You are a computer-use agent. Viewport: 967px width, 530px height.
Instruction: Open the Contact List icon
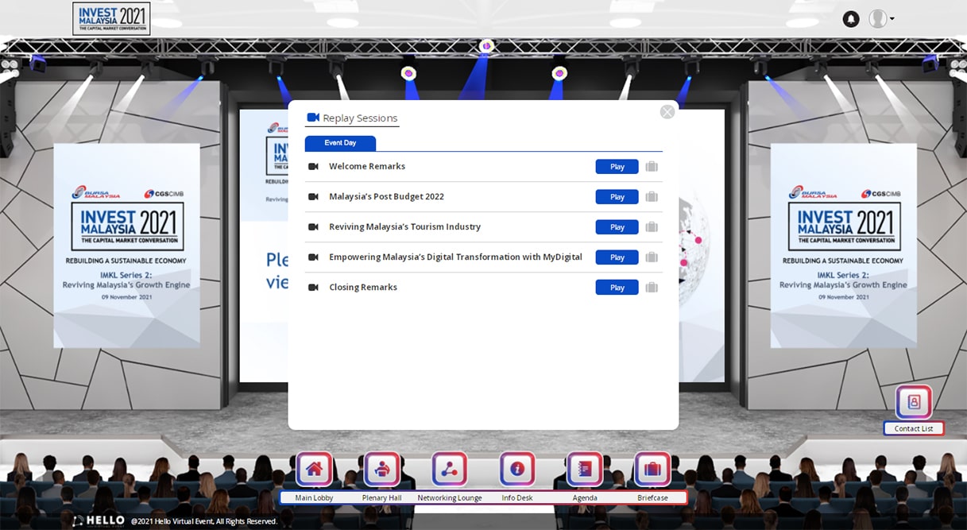tap(914, 402)
